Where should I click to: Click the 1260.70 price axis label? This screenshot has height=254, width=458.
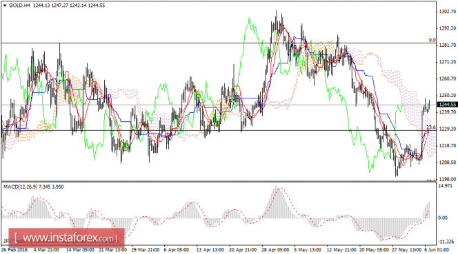pos(447,78)
